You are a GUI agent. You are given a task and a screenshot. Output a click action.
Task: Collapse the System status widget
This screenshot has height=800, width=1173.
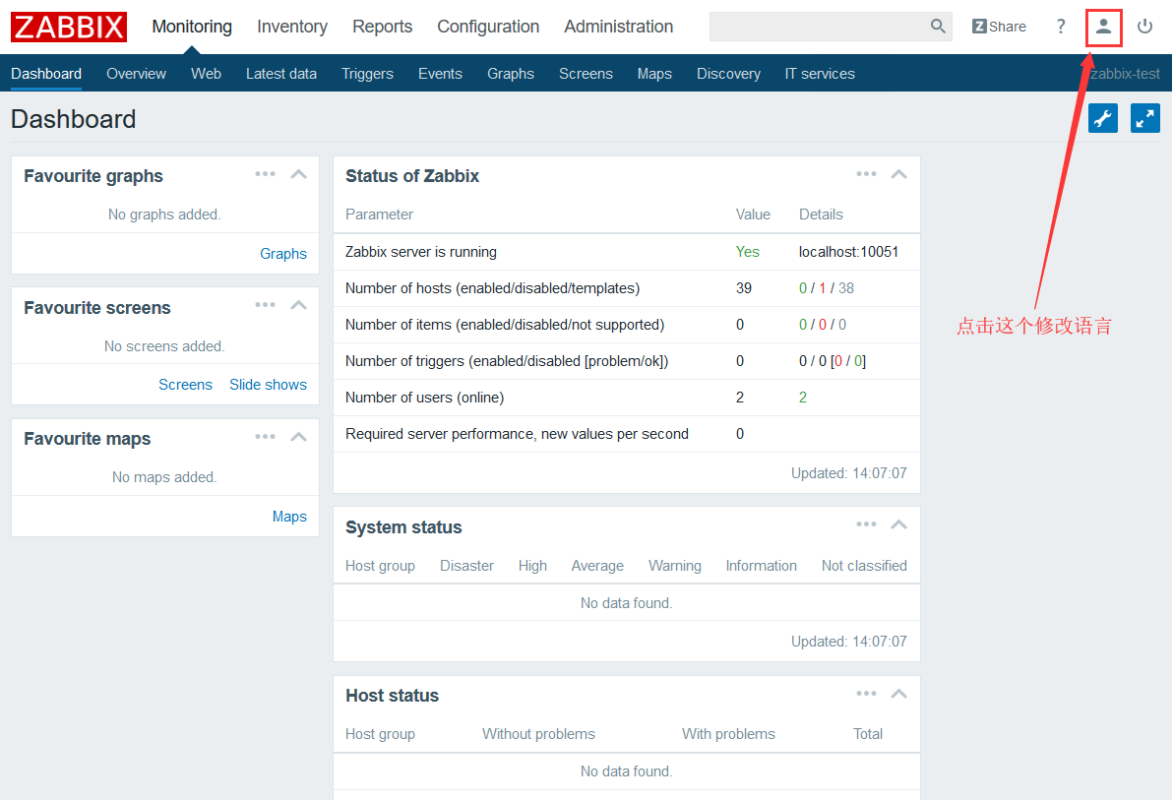(899, 524)
